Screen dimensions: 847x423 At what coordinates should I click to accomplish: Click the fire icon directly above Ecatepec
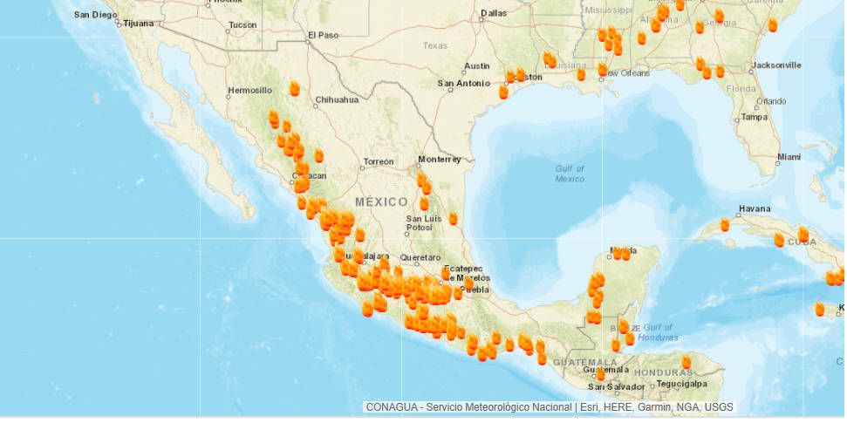[445, 274]
